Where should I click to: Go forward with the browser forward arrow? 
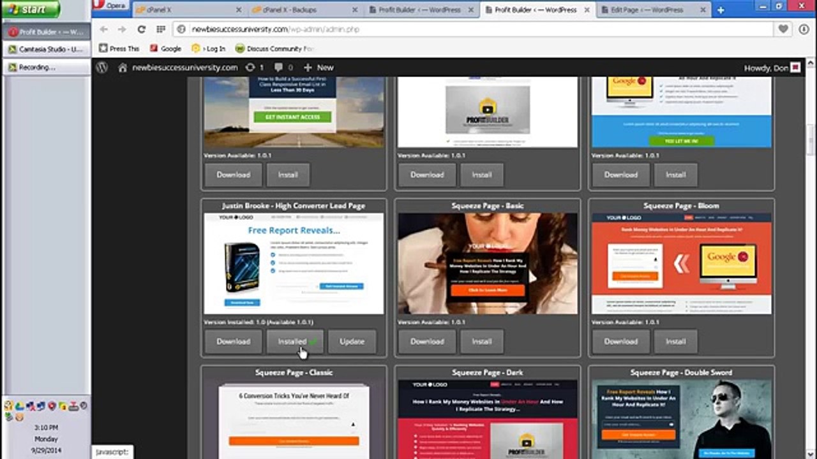(123, 29)
